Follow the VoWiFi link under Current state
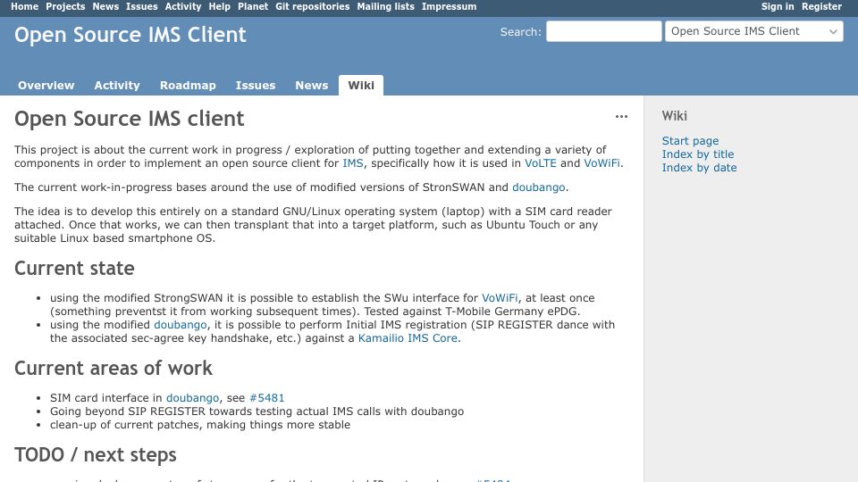Image resolution: width=858 pixels, height=482 pixels. tap(500, 298)
